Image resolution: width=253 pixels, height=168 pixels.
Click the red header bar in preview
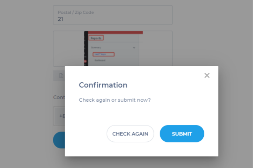click(x=114, y=32)
